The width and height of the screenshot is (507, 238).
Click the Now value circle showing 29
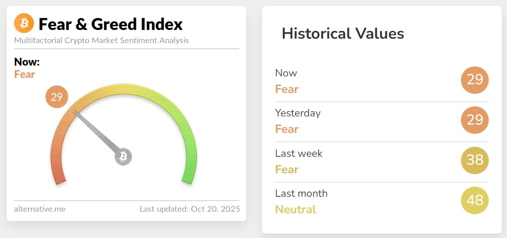pyautogui.click(x=474, y=80)
